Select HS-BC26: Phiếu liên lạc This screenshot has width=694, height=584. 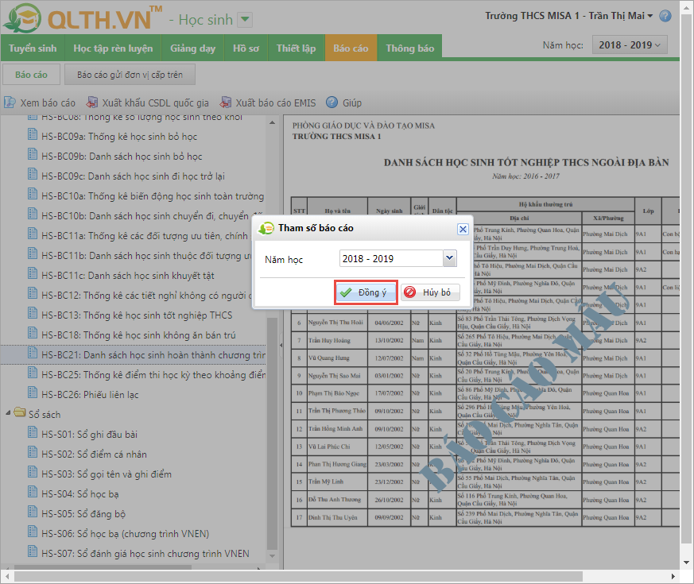(x=90, y=395)
